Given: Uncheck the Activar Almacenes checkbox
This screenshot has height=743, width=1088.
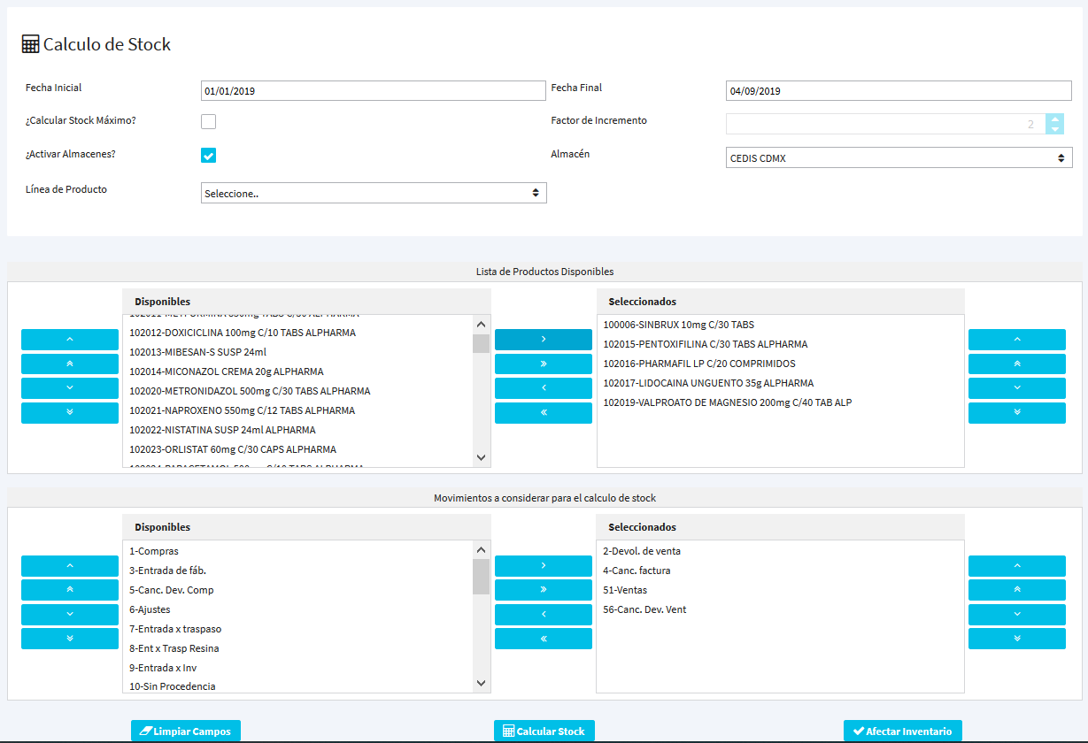Looking at the screenshot, I should (208, 156).
